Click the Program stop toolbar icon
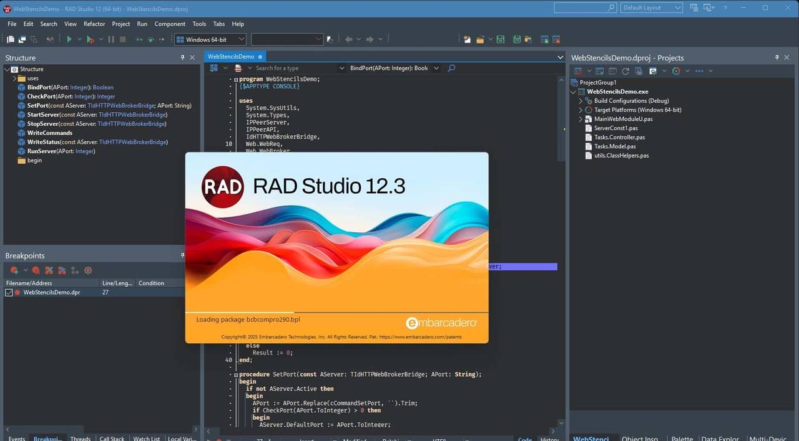 [122, 39]
